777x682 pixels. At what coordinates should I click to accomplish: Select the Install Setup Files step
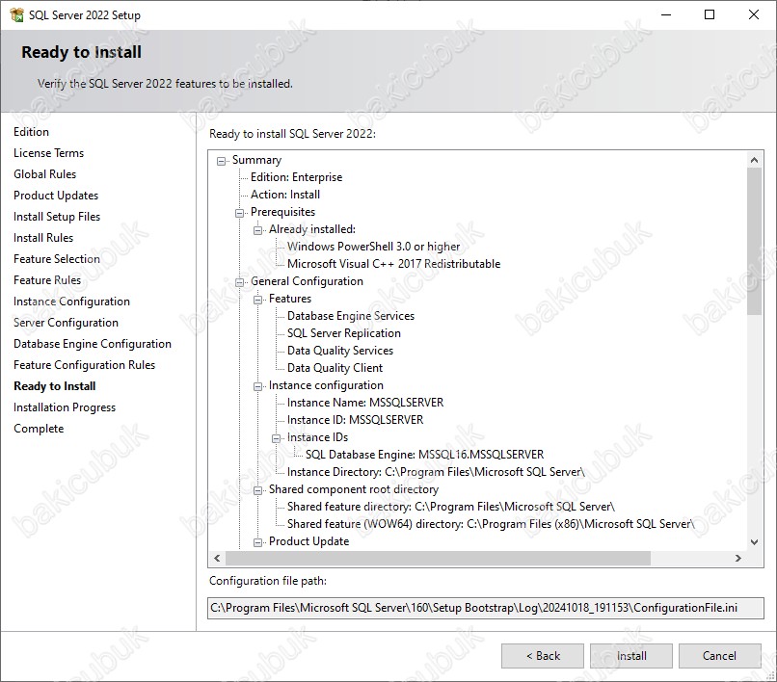[x=57, y=217]
